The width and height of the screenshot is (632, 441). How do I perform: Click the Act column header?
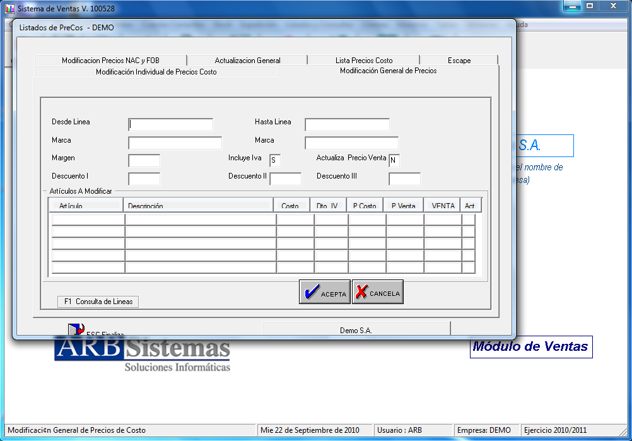(x=471, y=206)
